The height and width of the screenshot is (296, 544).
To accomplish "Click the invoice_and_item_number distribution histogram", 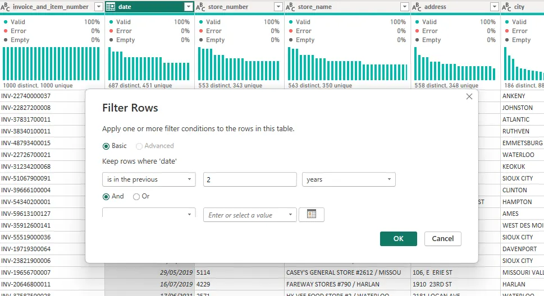I will 51,63.
